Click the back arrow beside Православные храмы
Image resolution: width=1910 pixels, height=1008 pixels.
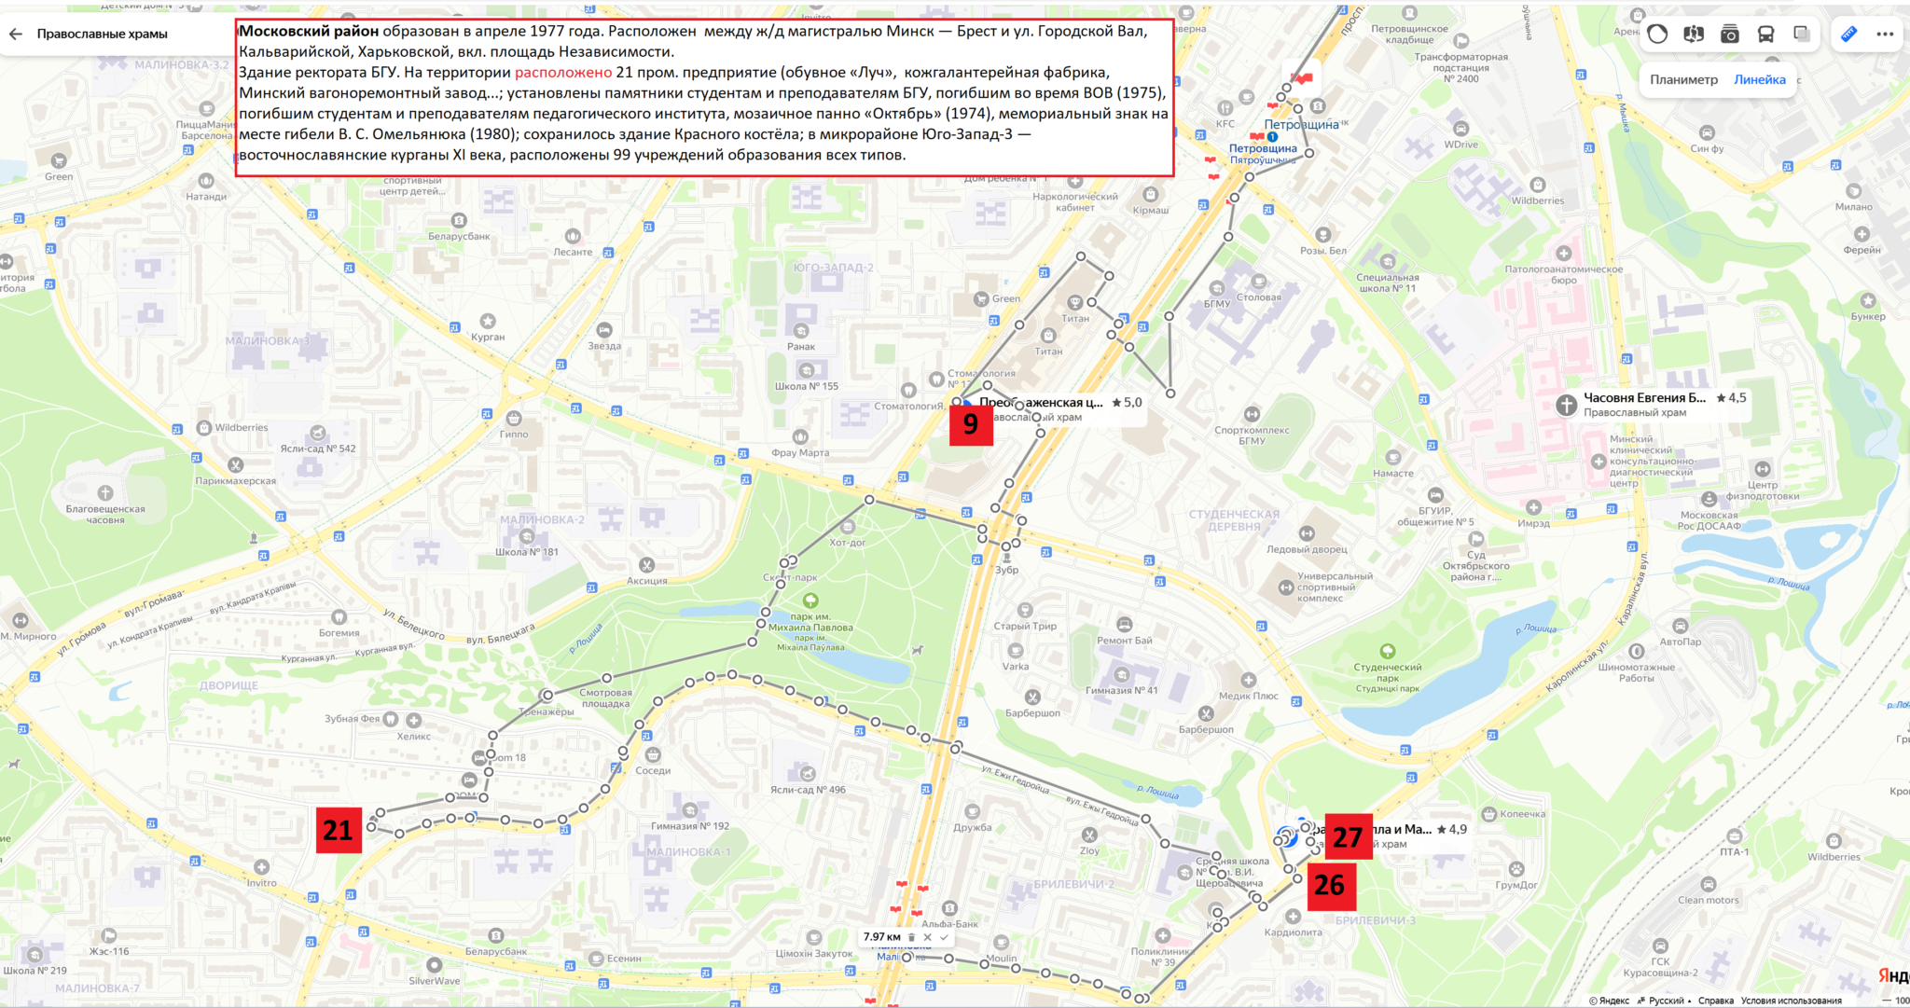point(16,34)
